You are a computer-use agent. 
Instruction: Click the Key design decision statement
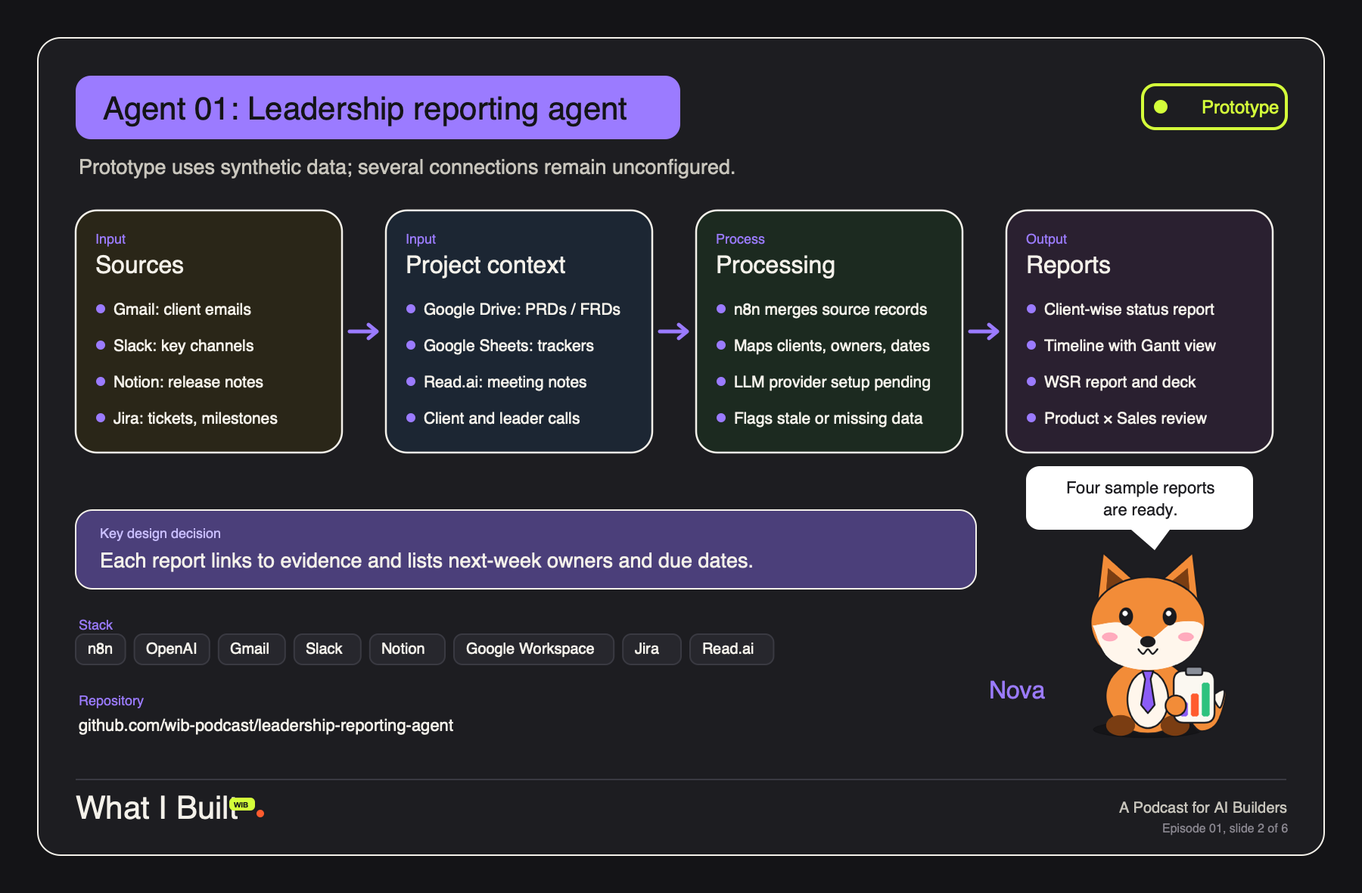(427, 560)
